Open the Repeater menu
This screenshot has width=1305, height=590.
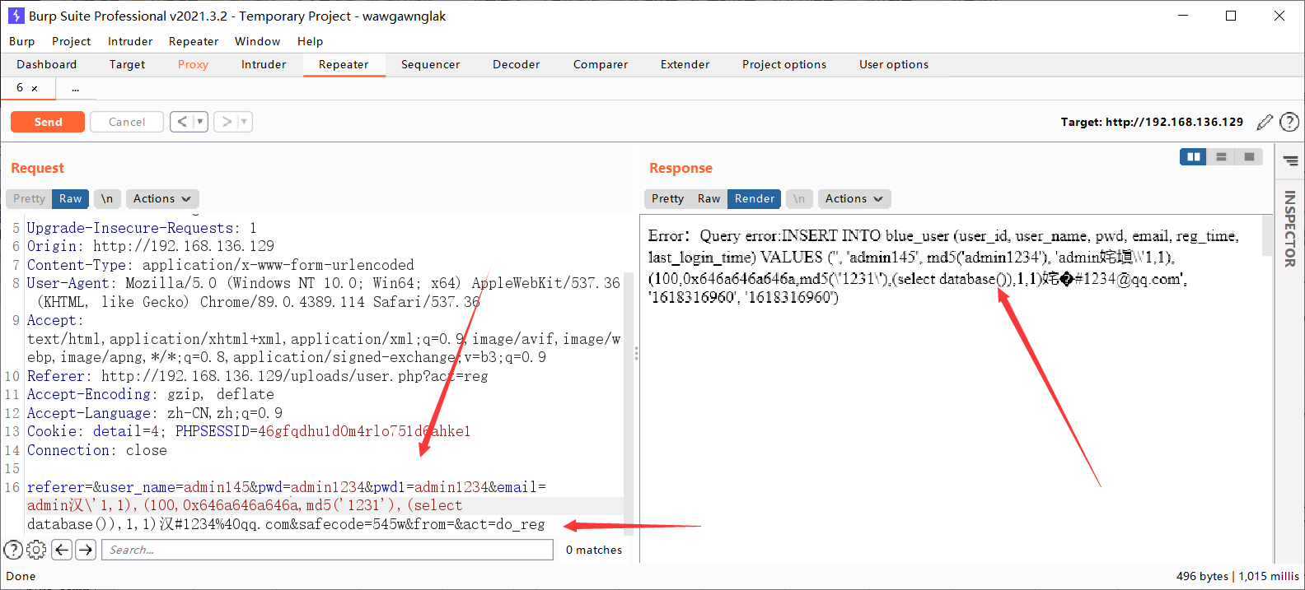pos(194,41)
